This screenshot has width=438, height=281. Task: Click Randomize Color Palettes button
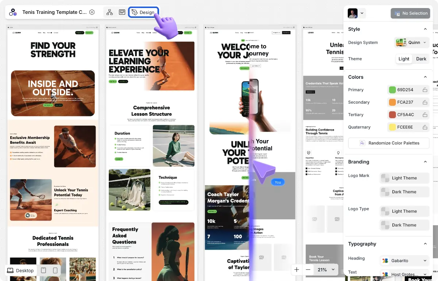point(389,143)
